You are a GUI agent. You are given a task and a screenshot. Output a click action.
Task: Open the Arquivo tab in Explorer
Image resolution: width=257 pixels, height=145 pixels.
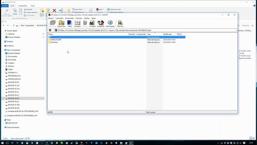5,6
